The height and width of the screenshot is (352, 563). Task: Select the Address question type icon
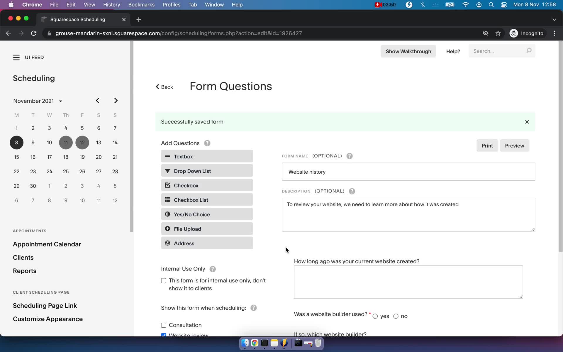167,243
